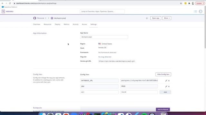Click the DATABASE_URL key field
This screenshot has height=115, width=206.
coord(99,80)
